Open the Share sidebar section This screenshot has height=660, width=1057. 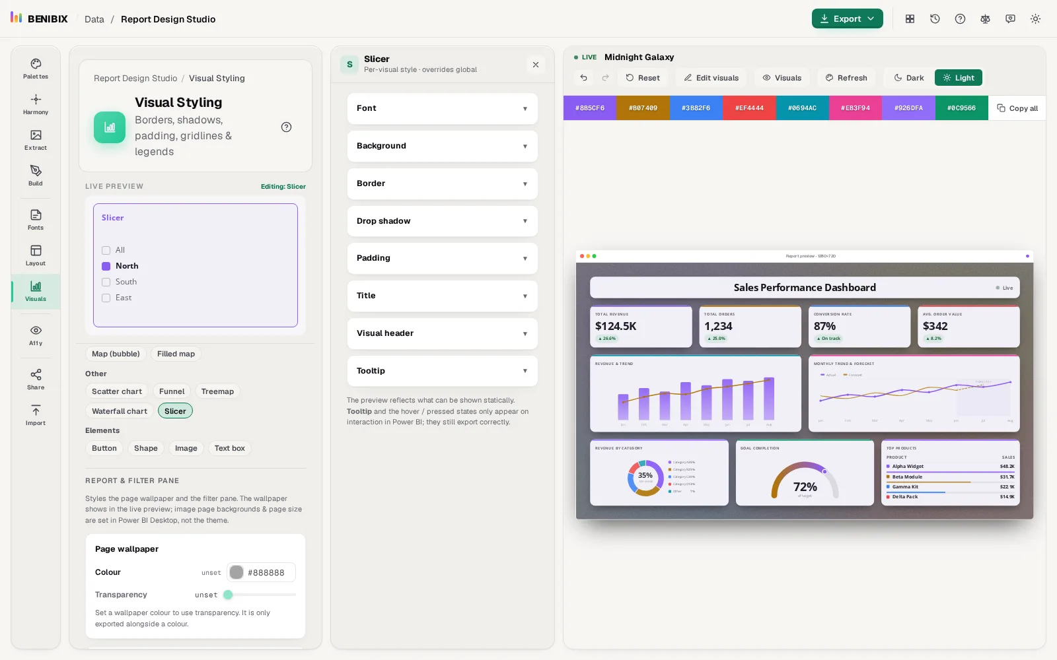click(x=36, y=379)
